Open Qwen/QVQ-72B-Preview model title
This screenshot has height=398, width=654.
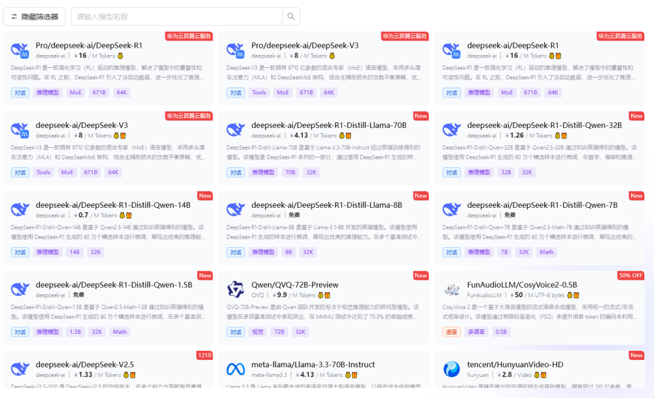(x=295, y=285)
